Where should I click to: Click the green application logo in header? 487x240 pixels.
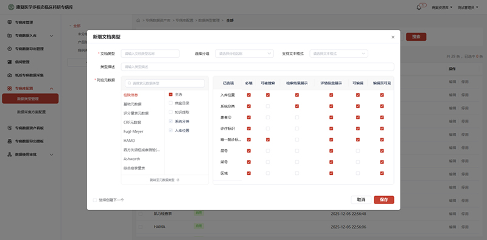pos(11,7)
